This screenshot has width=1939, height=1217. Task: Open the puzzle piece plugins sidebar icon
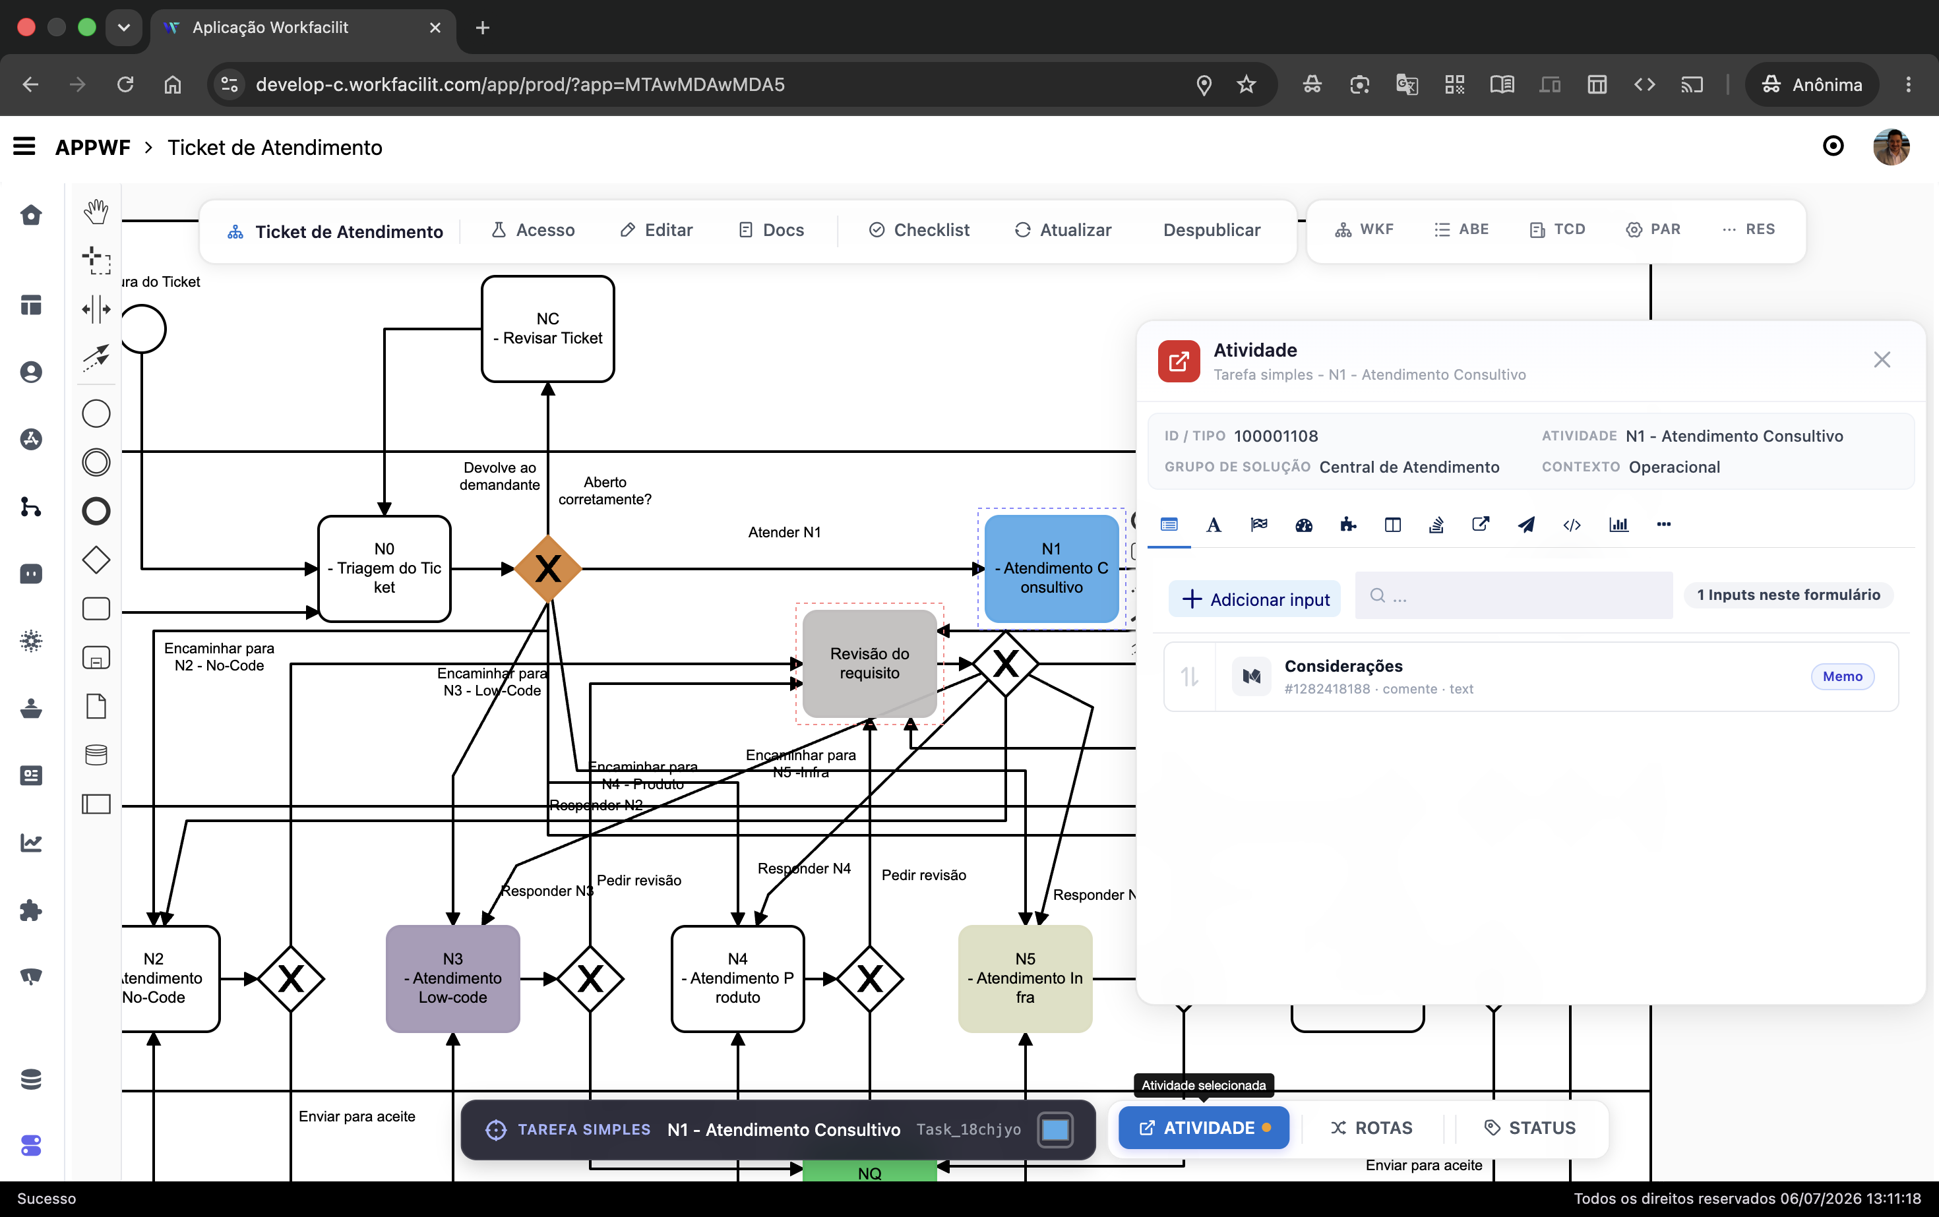point(30,910)
